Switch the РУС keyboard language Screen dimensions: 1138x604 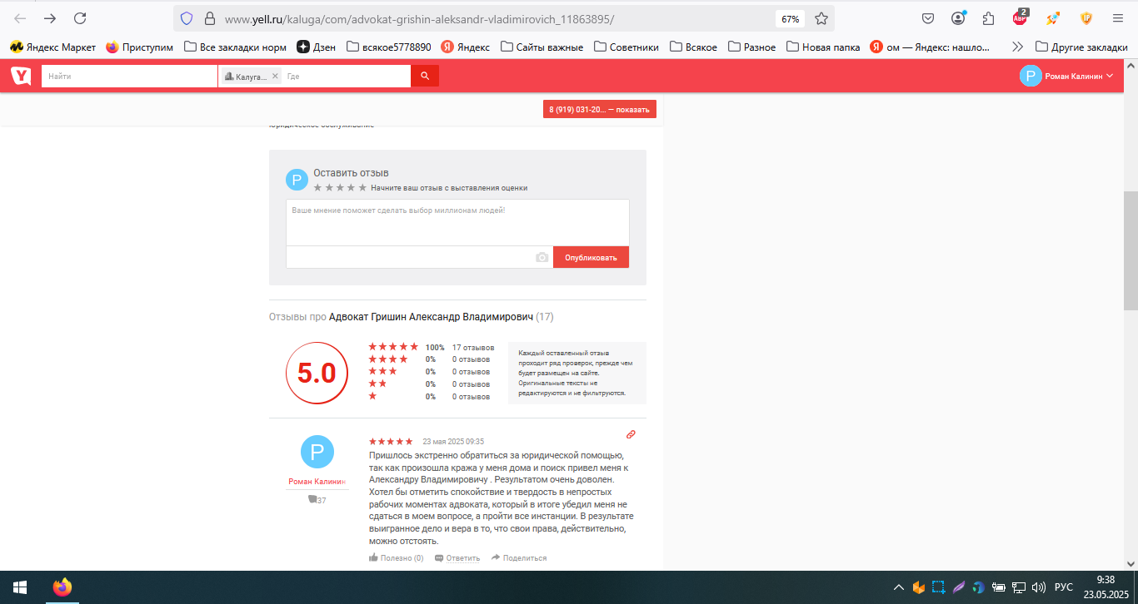click(x=1064, y=587)
